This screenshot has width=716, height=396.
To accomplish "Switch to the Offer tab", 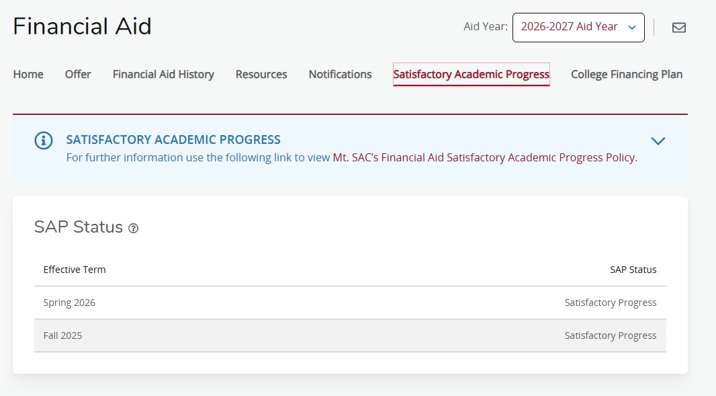I will [x=78, y=74].
